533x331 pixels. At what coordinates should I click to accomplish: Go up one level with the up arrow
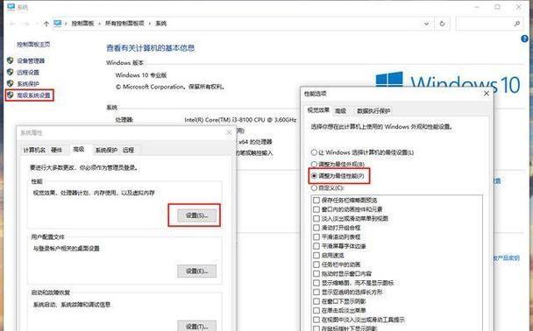(x=46, y=24)
